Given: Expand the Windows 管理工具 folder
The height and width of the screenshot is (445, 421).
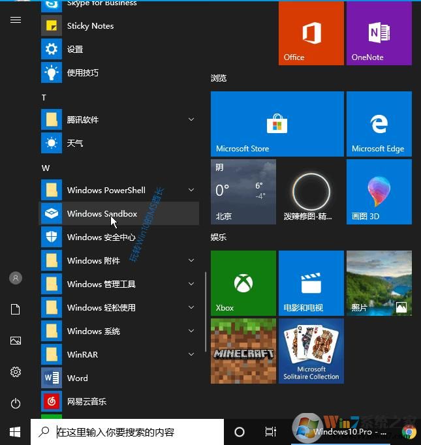Looking at the screenshot, I should click(191, 284).
